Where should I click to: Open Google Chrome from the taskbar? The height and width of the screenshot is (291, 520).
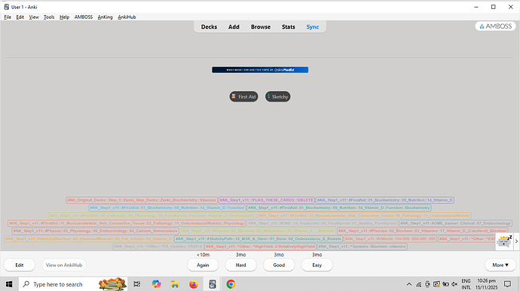tap(231, 284)
